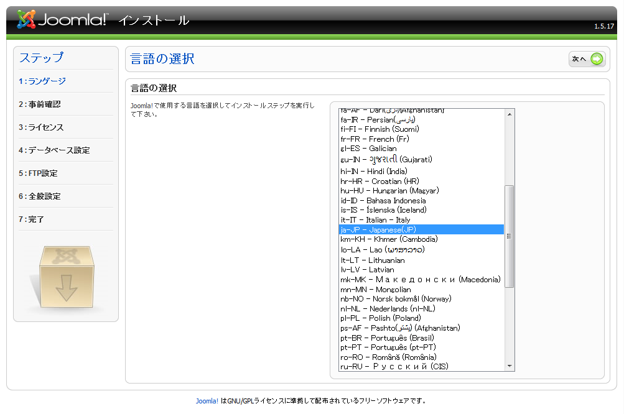This screenshot has width=624, height=414.
Task: Select fa-IR - Persian in the list
Action: click(x=421, y=120)
